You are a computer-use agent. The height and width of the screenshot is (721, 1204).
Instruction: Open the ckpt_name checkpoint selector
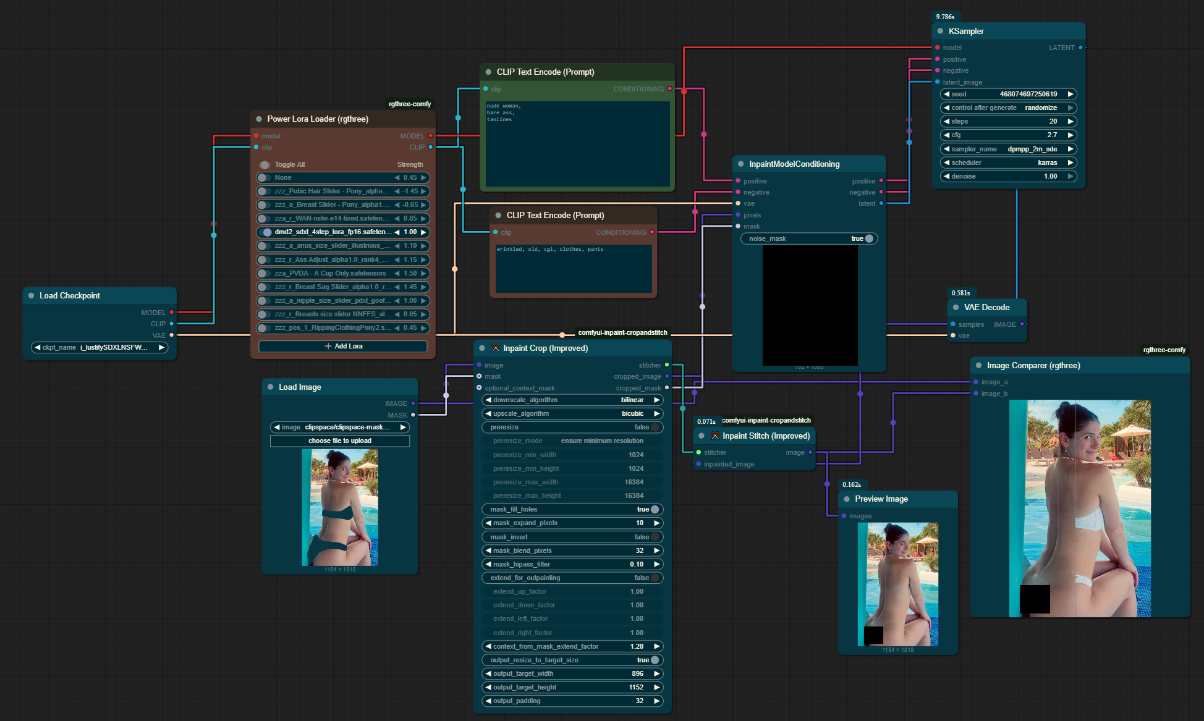99,347
